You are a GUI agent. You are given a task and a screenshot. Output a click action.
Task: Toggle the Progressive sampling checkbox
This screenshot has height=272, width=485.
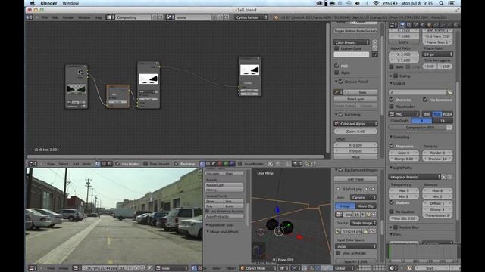[x=391, y=146]
